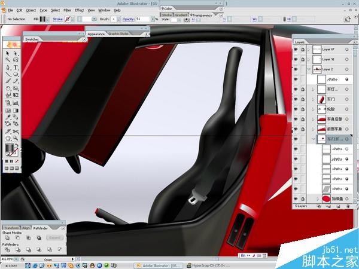Toggle visibility of Layer 2

tap(296, 69)
